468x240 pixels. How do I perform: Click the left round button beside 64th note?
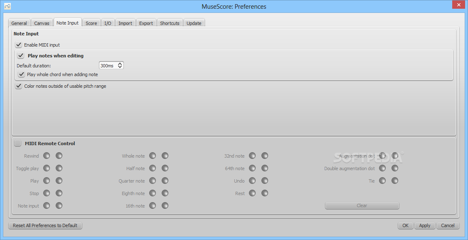point(252,168)
